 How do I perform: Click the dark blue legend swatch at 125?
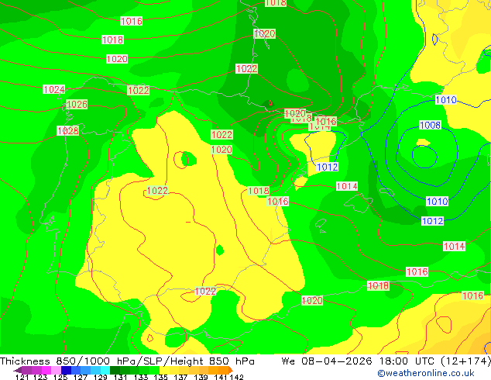point(66,370)
